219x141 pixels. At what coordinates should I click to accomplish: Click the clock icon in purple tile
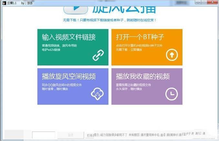click(172, 94)
